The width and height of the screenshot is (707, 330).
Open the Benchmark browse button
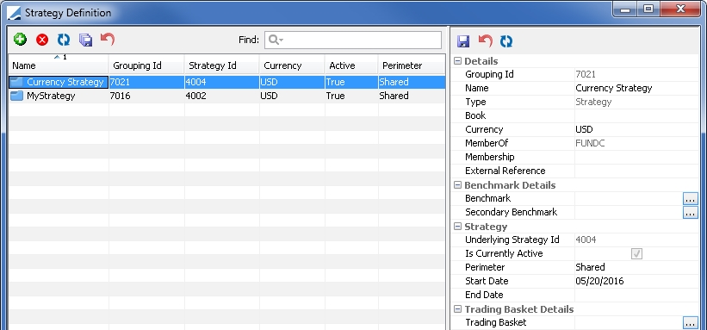point(691,199)
